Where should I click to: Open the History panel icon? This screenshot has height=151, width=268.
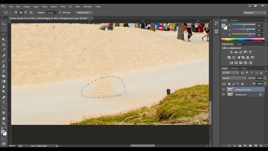pos(216,23)
